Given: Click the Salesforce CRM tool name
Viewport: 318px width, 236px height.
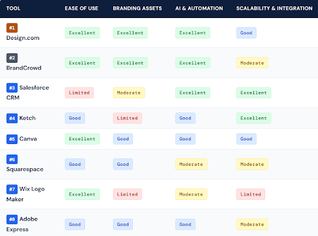Looking at the screenshot, I should tap(28, 93).
